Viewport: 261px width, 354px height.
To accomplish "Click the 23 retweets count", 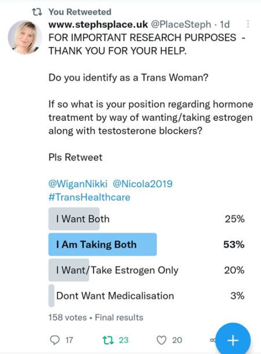I will 124,340.
